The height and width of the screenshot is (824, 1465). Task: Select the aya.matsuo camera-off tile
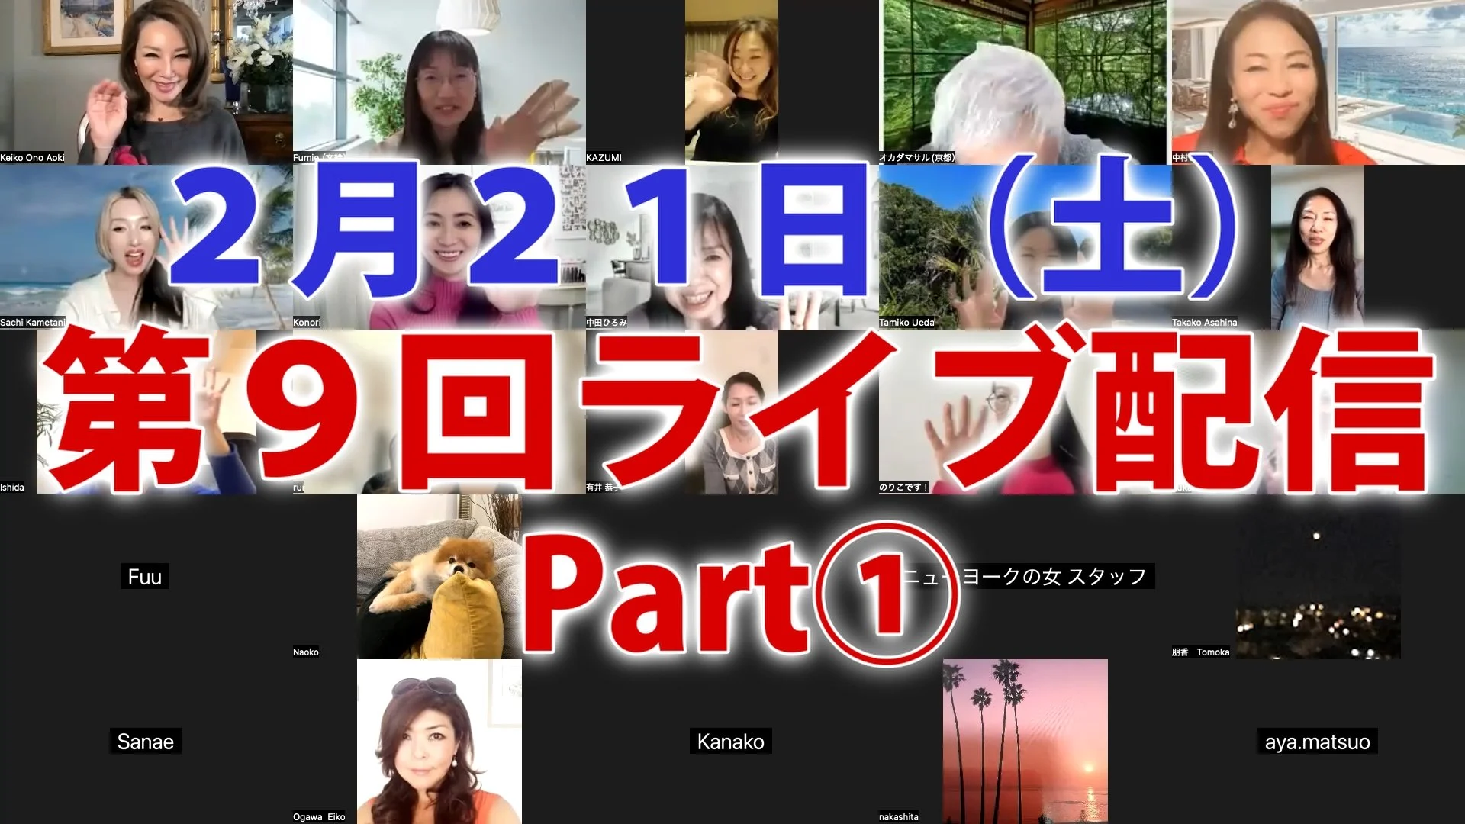(1318, 741)
